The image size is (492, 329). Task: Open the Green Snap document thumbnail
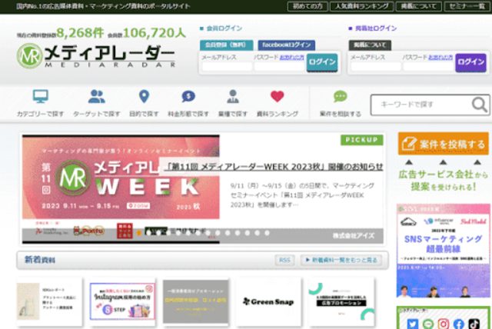[x=268, y=301]
